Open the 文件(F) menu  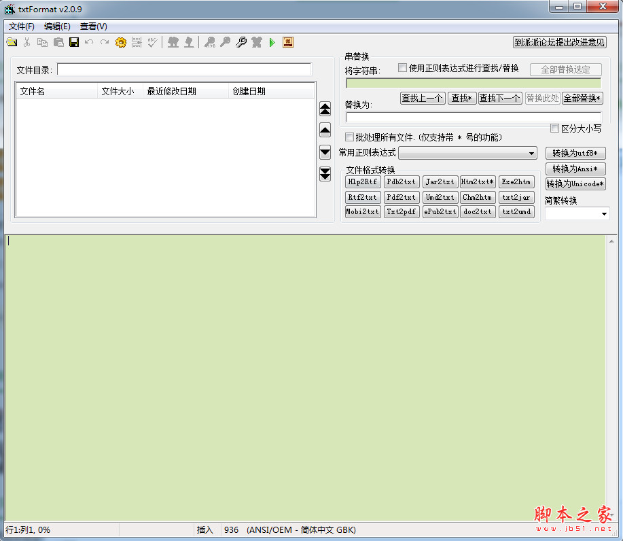click(x=21, y=27)
